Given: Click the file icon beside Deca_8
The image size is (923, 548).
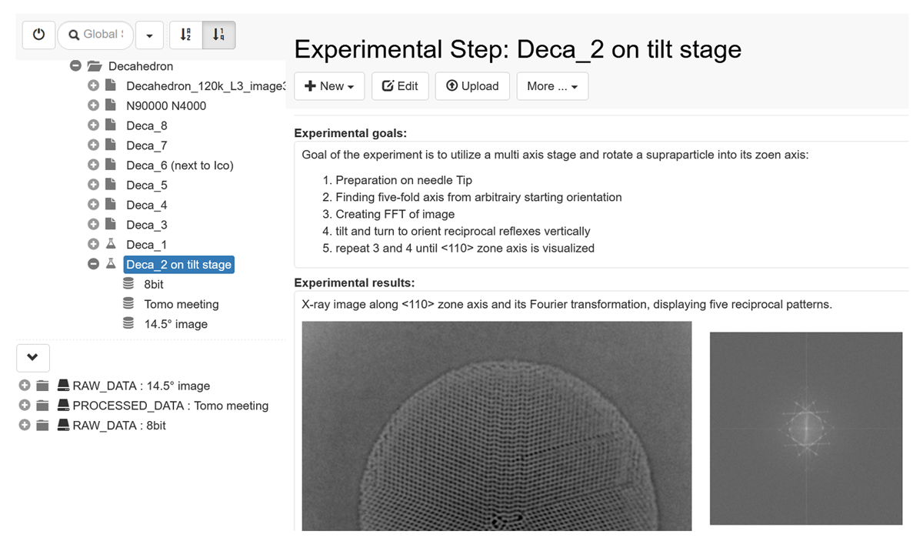Looking at the screenshot, I should (x=111, y=125).
